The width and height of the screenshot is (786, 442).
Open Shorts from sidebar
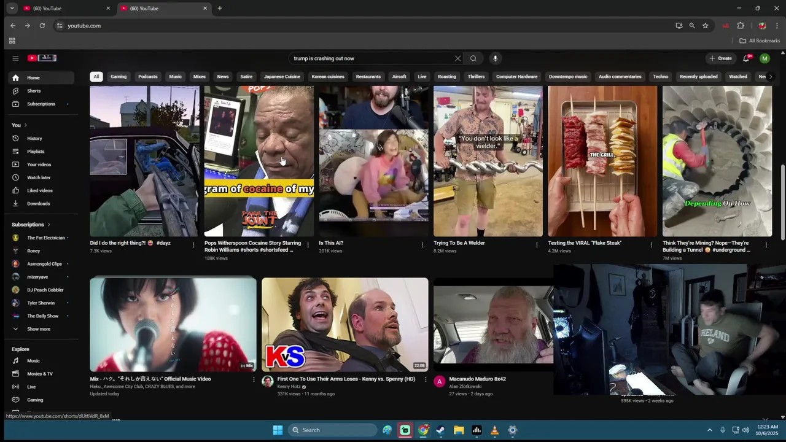41,91
